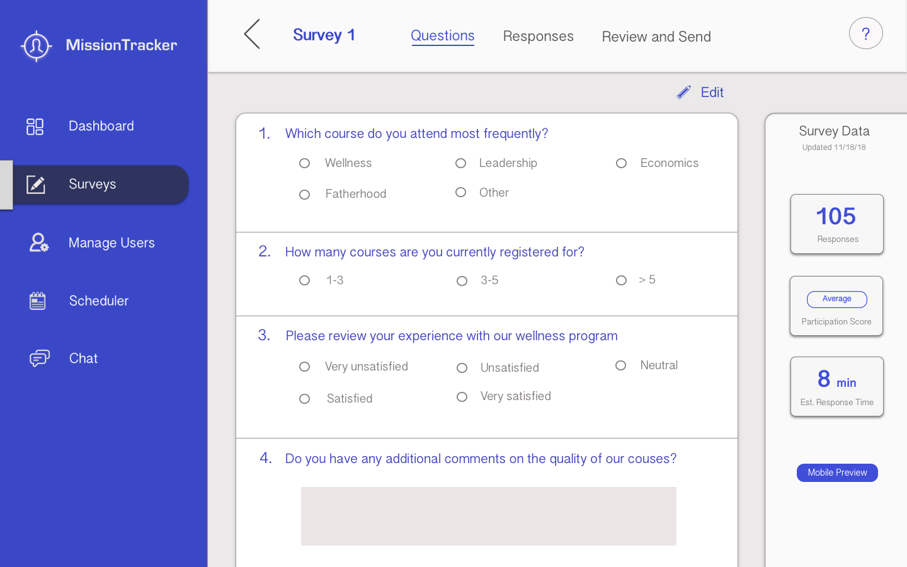Open help with the question mark icon
This screenshot has height=567, width=907.
click(x=865, y=33)
